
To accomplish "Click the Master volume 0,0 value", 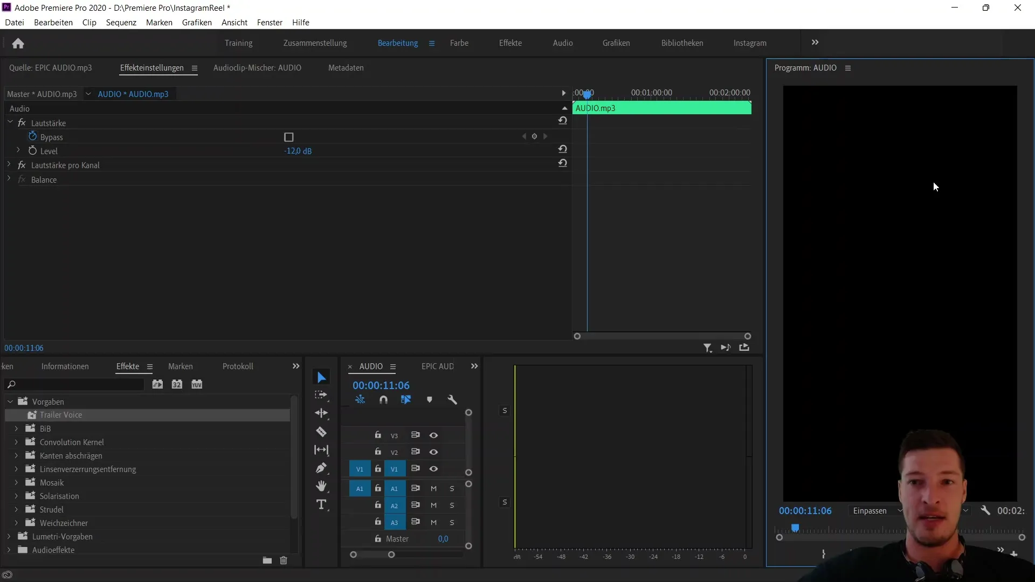I will pos(443,539).
